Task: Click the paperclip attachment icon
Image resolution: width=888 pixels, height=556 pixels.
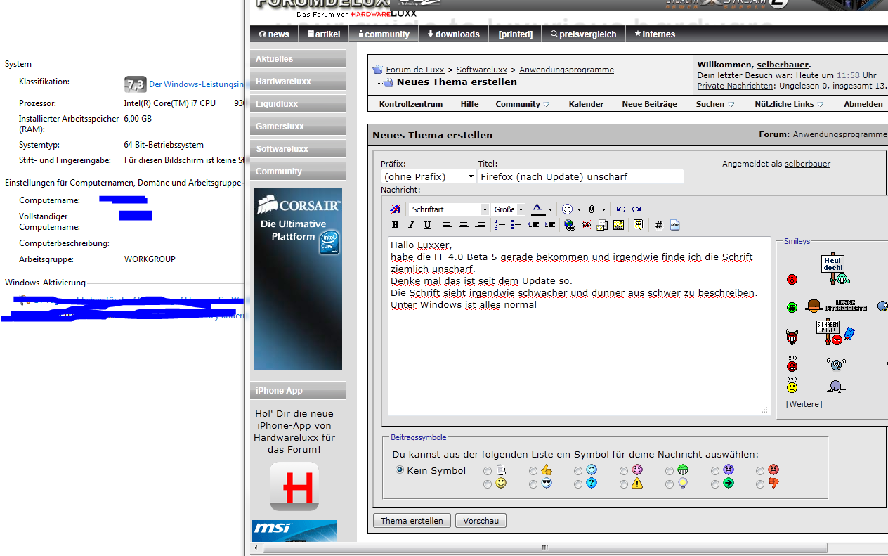Action: pyautogui.click(x=592, y=209)
